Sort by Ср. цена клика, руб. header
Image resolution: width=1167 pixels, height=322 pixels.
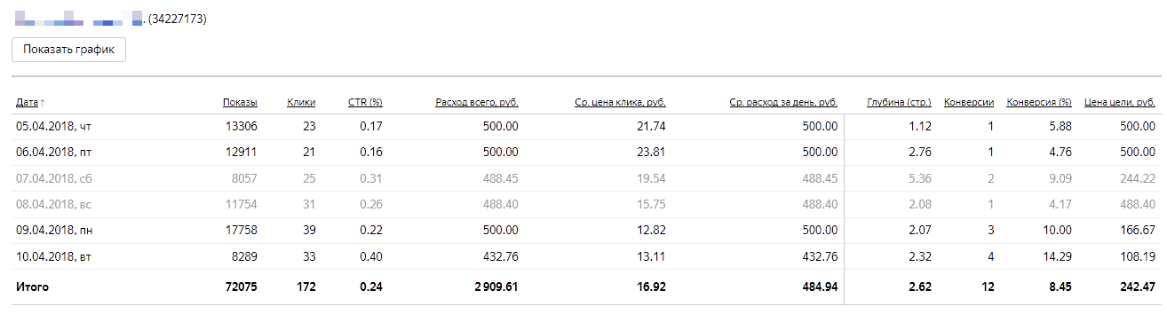(620, 103)
